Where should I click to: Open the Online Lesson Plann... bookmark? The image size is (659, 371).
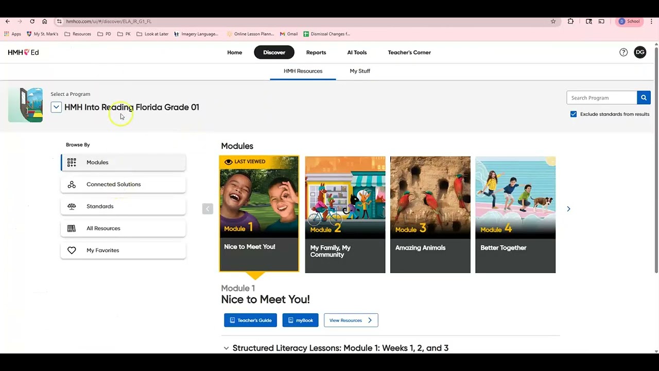point(250,34)
